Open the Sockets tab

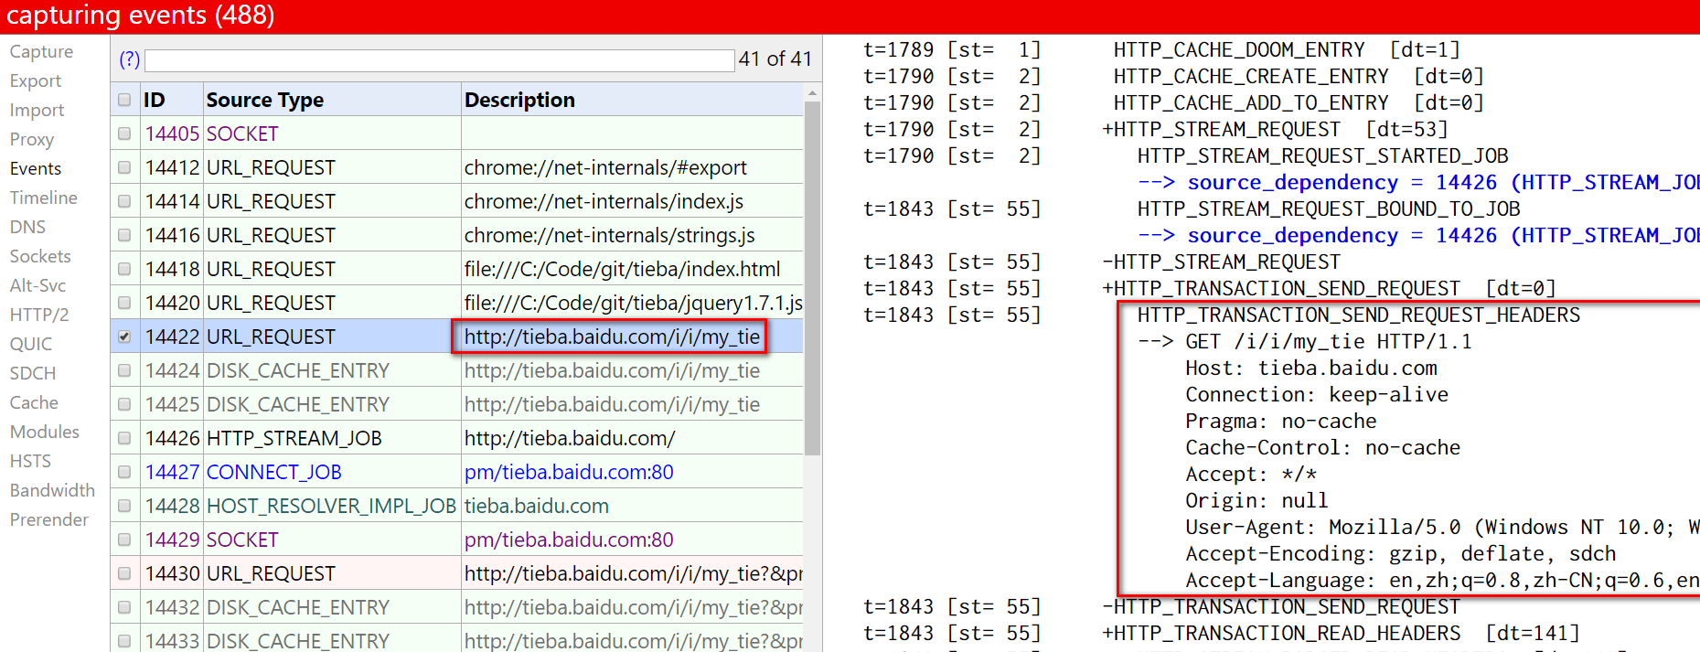[x=40, y=257]
